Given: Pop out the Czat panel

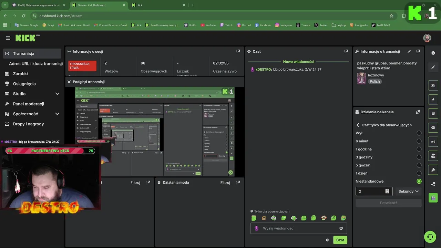Looking at the screenshot, I should pos(346,51).
